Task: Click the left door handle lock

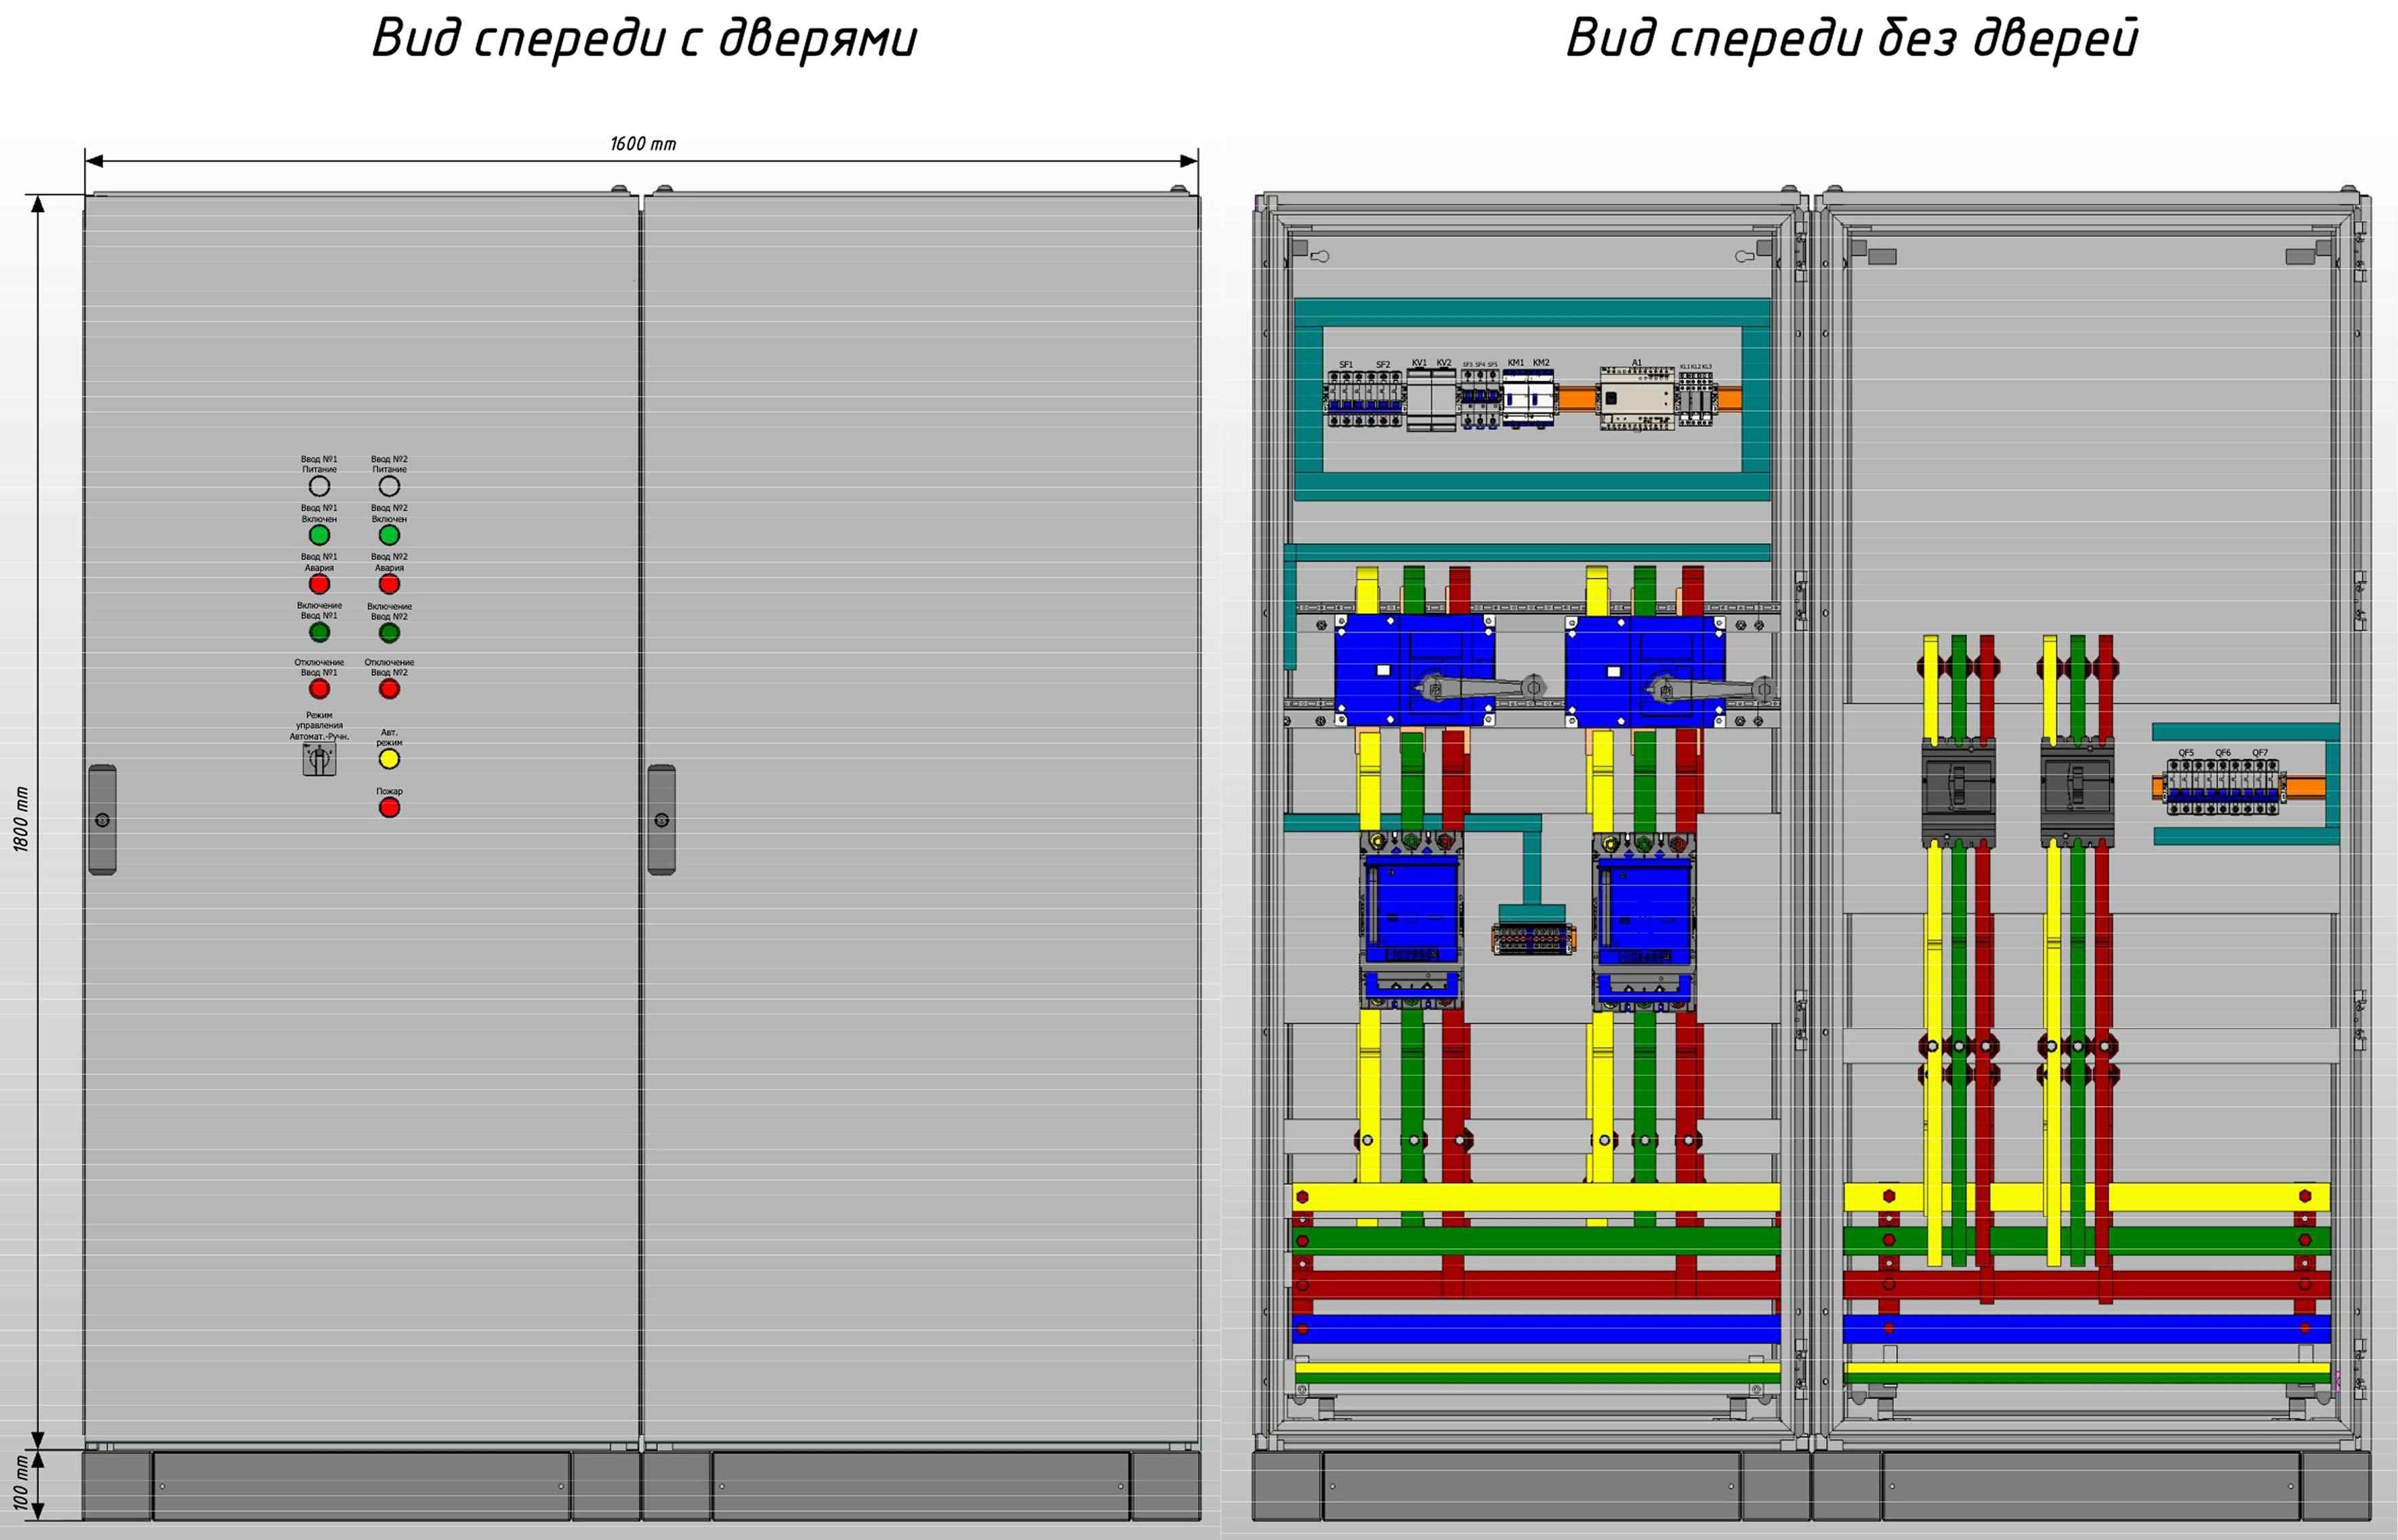Action: pyautogui.click(x=102, y=820)
